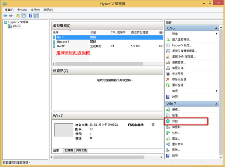Expand the 新增 submenu in actions
Viewport: 225px width, 167px height.
point(217,34)
